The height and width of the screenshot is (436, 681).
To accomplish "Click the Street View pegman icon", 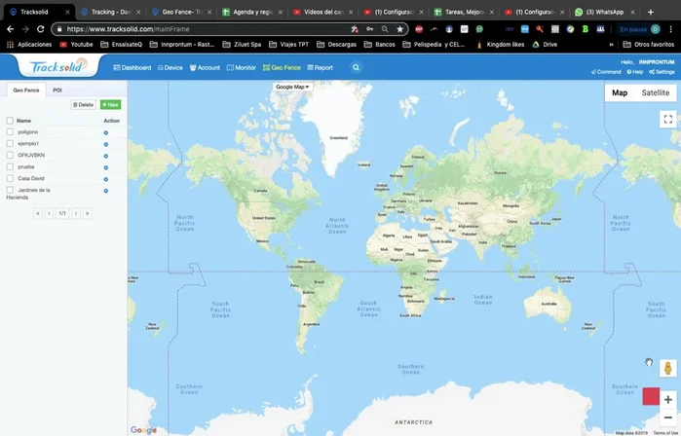I will click(x=668, y=368).
